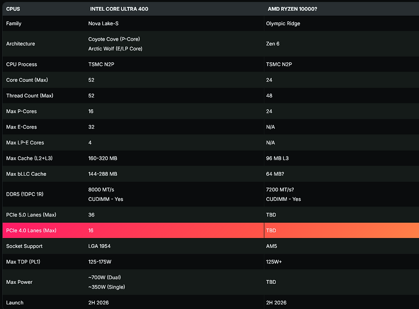Screen dimensions: 419x309
Task: Select the Nova Lake-S family cell
Action: coord(103,24)
